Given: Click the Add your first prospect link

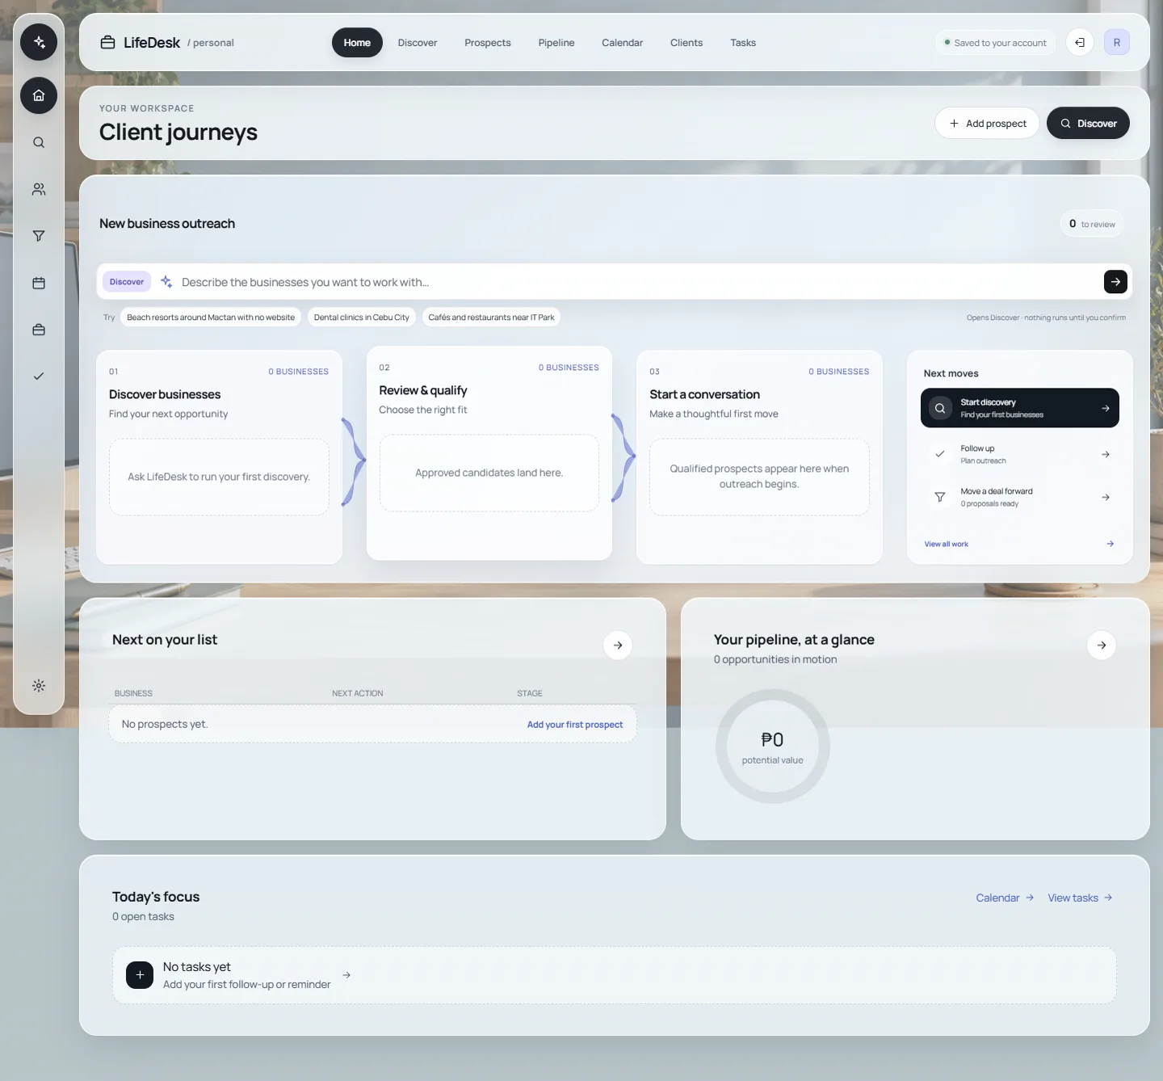Looking at the screenshot, I should 575,725.
